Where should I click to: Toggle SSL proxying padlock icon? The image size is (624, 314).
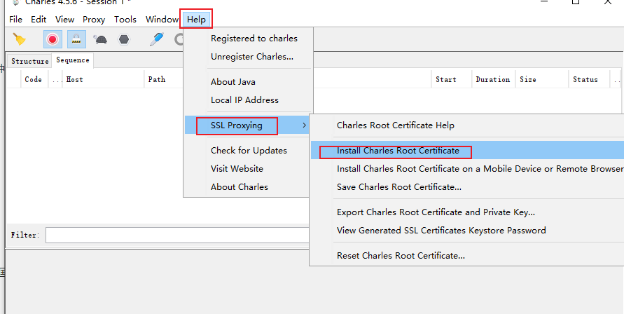(76, 39)
